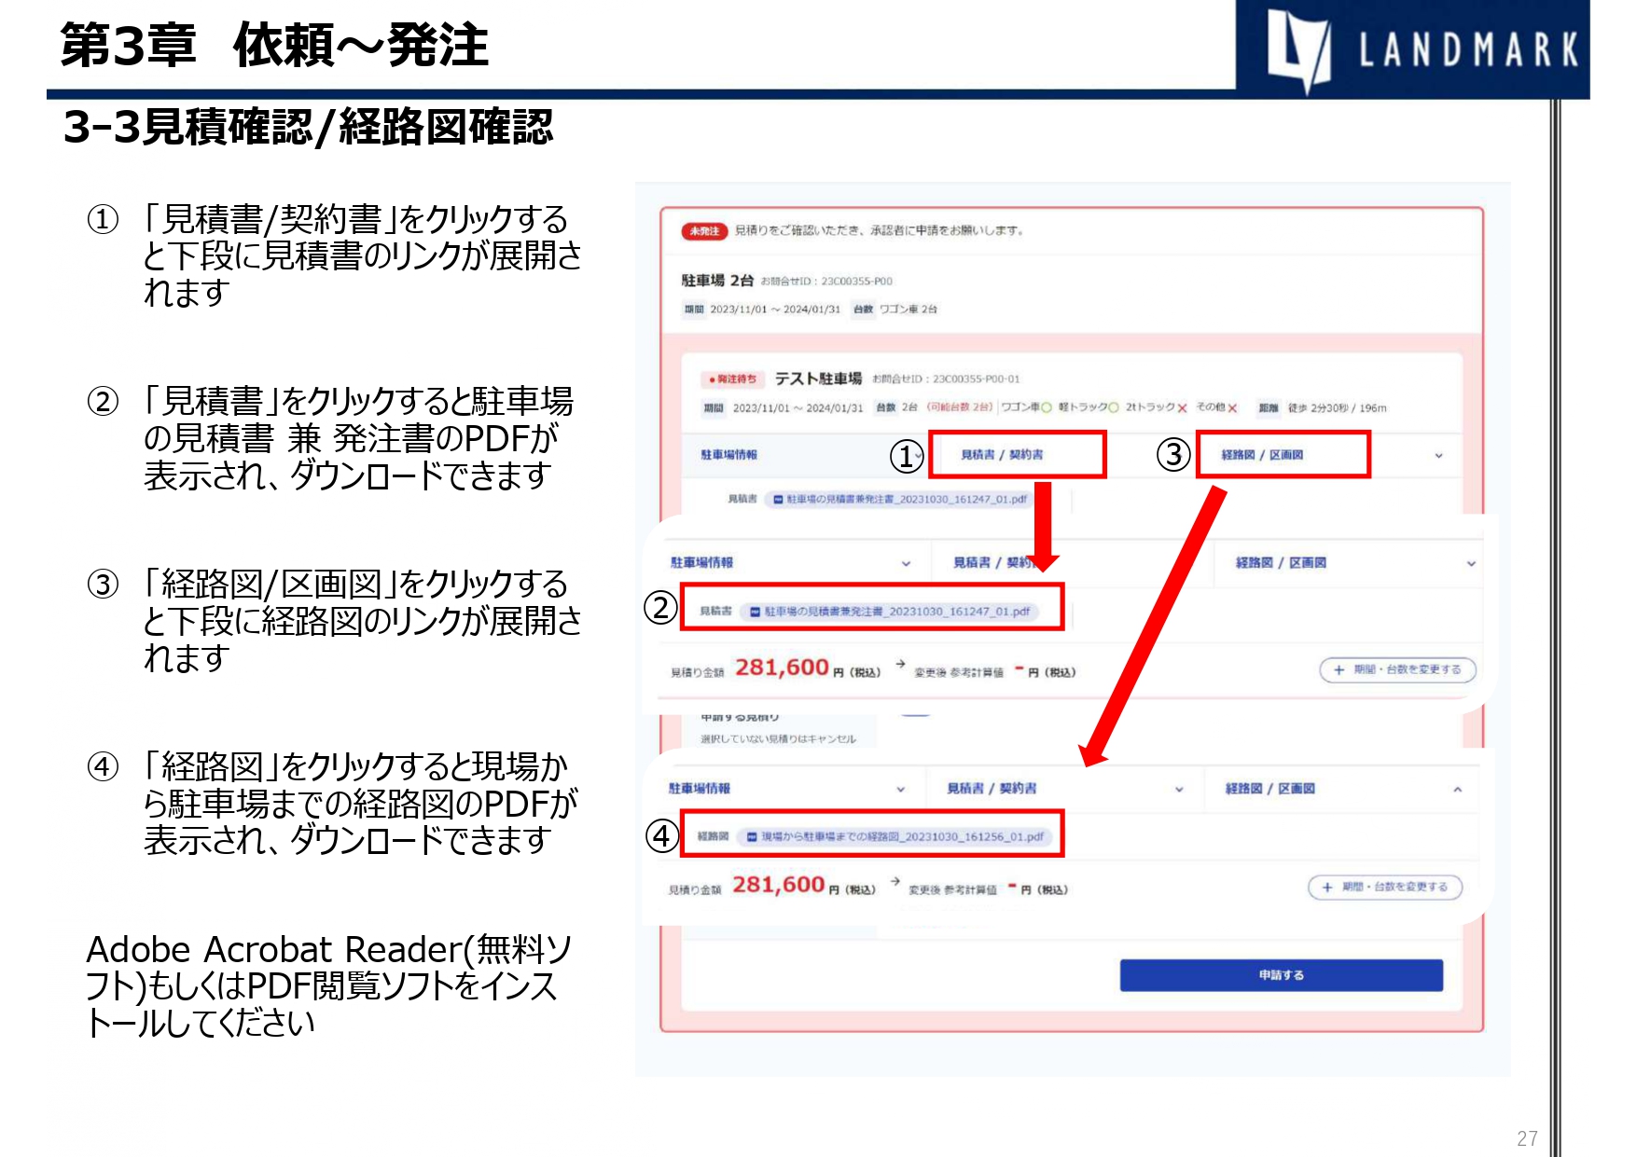Select 徒歩 2分30秒 / 196m distance text
1637x1157 pixels.
pyautogui.click(x=1338, y=407)
